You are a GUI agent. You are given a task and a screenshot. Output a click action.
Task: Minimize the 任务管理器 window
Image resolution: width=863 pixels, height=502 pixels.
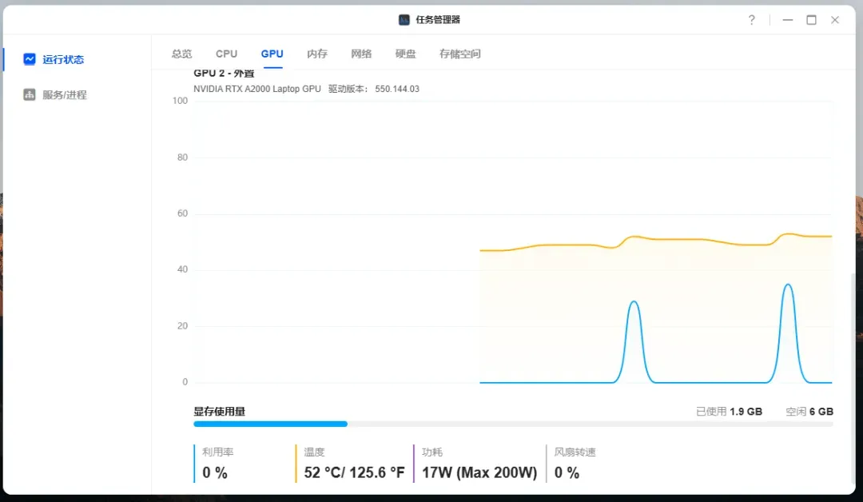788,20
